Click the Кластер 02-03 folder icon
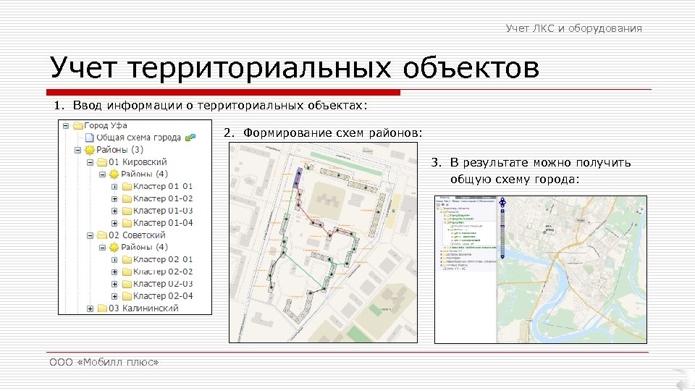 [x=127, y=284]
